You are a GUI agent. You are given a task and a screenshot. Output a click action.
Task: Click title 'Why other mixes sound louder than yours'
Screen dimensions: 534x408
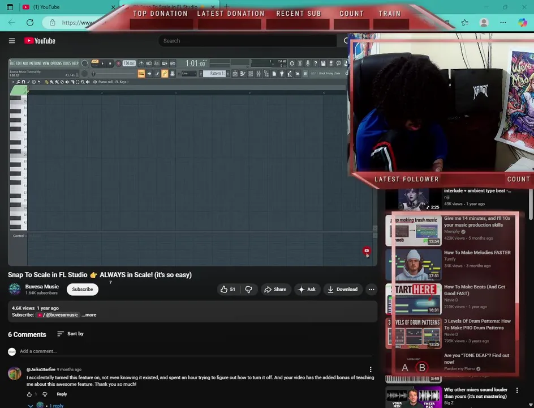tap(476, 393)
